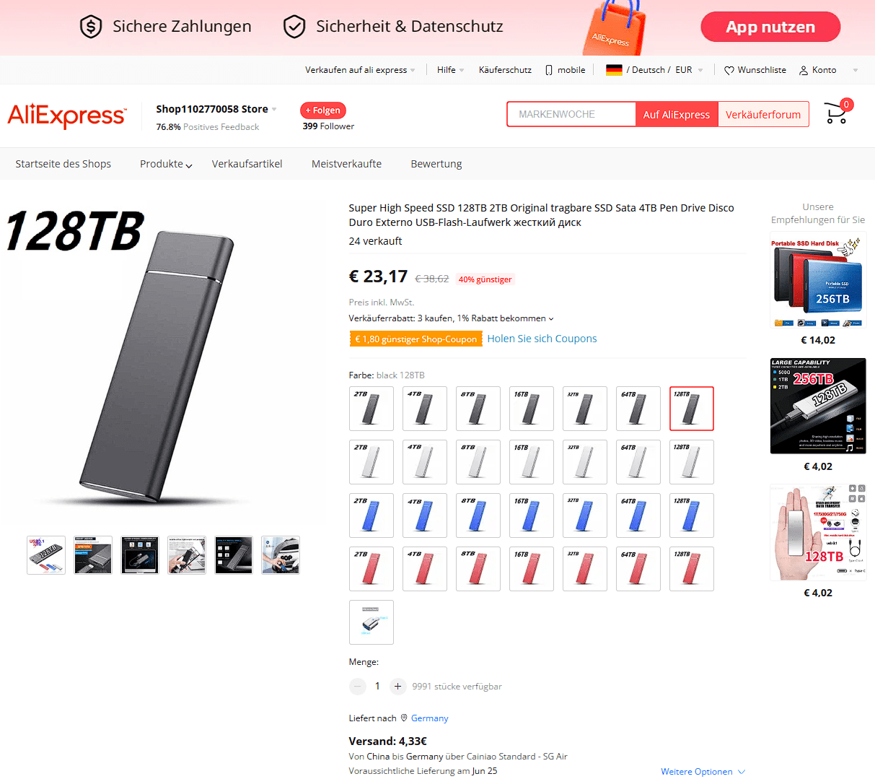
Task: Expand the Produkte dropdown menu
Action: [x=166, y=164]
